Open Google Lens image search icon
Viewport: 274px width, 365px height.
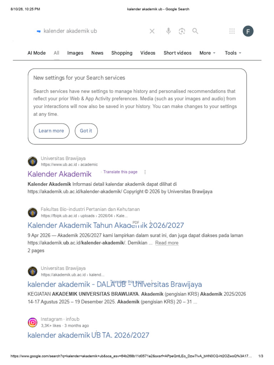(x=182, y=31)
